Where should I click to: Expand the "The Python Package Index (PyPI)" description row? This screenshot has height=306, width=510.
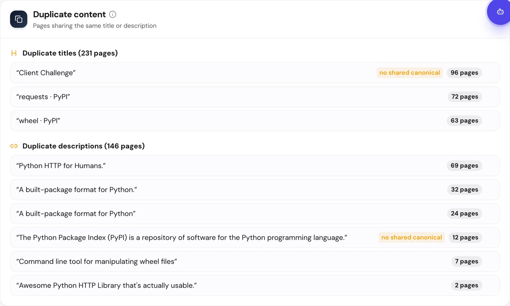[x=255, y=237]
